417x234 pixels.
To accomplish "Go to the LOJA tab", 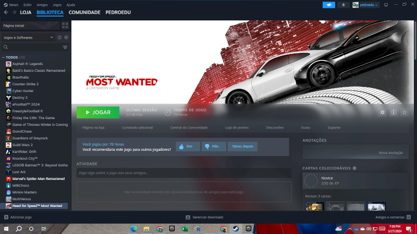I will pyautogui.click(x=26, y=12).
